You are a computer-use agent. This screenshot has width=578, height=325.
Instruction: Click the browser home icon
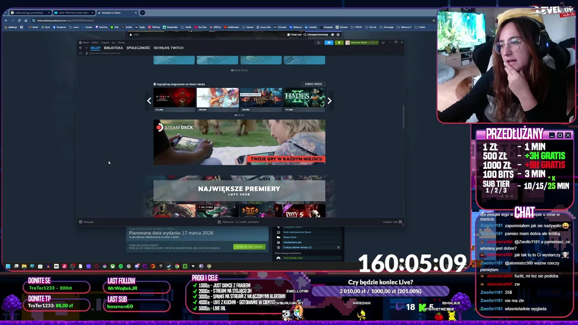click(26, 20)
